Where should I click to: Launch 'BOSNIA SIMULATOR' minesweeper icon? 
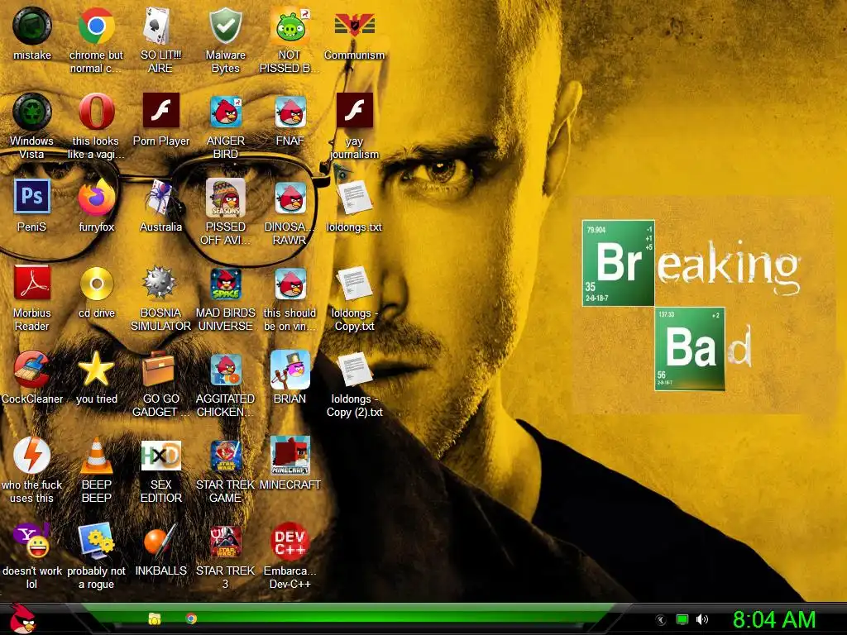click(x=160, y=283)
